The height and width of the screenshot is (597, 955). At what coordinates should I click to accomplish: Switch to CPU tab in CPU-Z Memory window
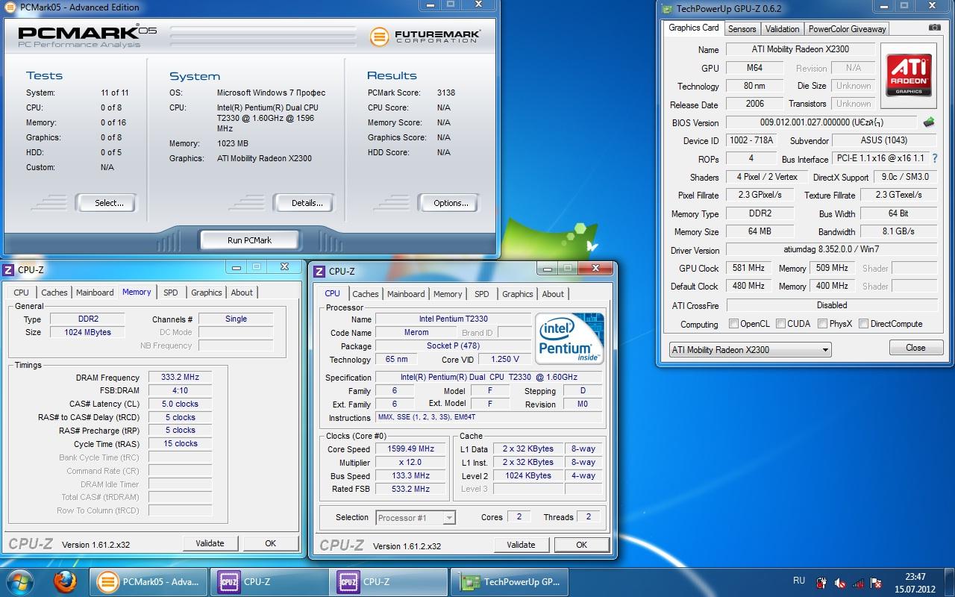[x=22, y=293]
